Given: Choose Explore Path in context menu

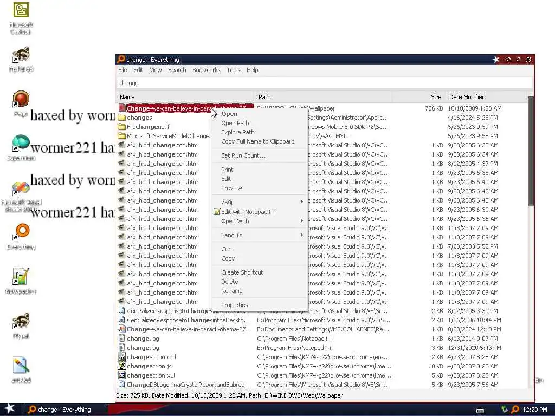Looking at the screenshot, I should tap(259, 132).
